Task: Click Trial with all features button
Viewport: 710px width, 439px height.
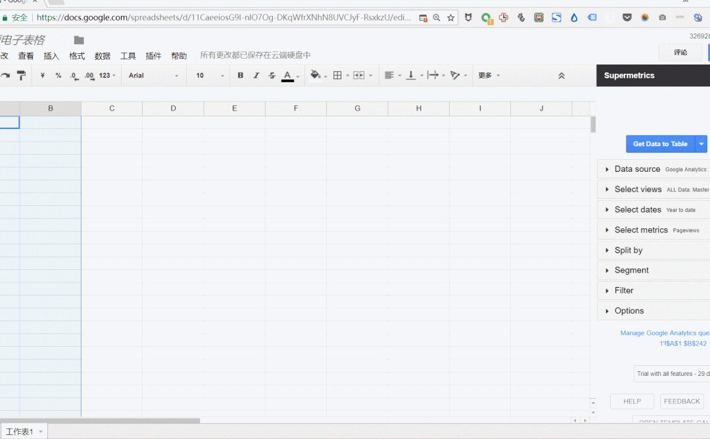Action: click(672, 374)
